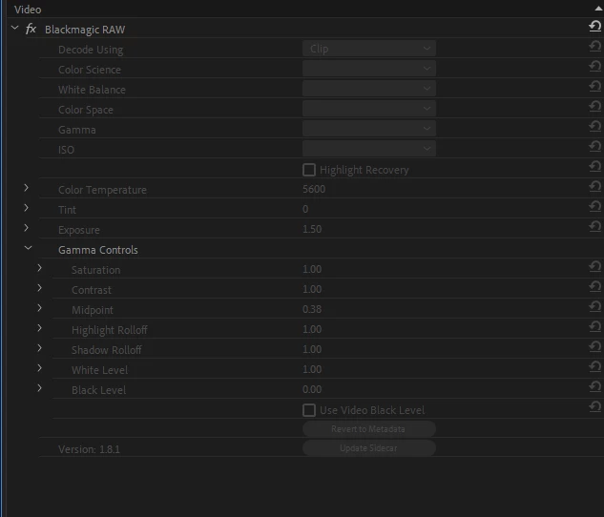Viewport: 604px width, 517px height.
Task: Reset the Use Video Black Level option
Action: point(594,406)
